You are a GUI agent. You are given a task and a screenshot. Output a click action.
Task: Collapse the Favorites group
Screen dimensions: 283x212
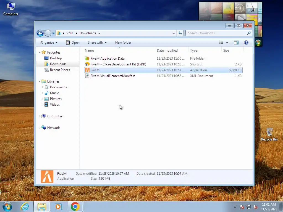40,52
